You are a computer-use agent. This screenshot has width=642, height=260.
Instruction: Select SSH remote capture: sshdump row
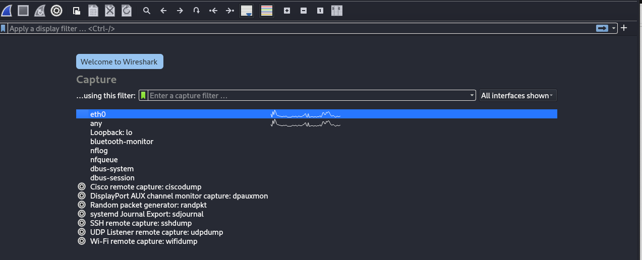pyautogui.click(x=317, y=223)
